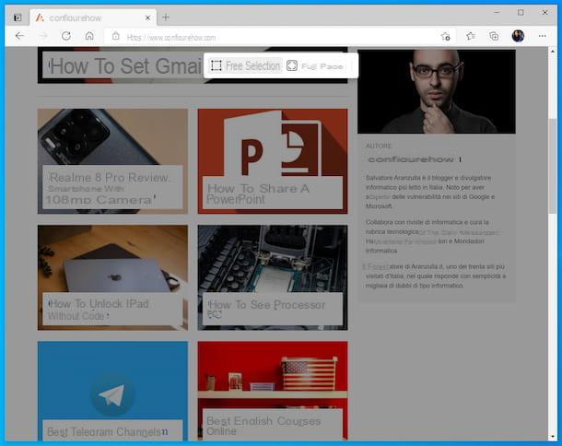Choose Free Selection capture mode

[x=245, y=65]
